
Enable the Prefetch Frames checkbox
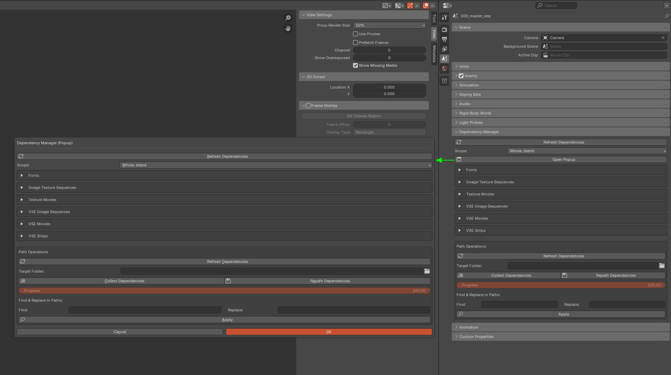[x=355, y=43]
